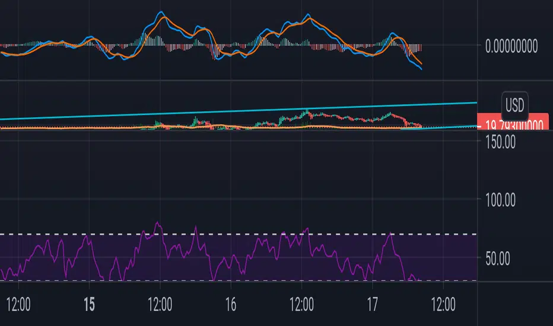Click the USD currency button
This screenshot has width=553, height=326.
514,106
